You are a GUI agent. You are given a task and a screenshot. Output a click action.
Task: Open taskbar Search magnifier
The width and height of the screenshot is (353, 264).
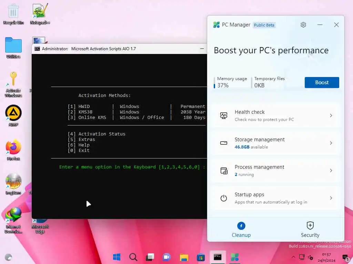click(133, 257)
